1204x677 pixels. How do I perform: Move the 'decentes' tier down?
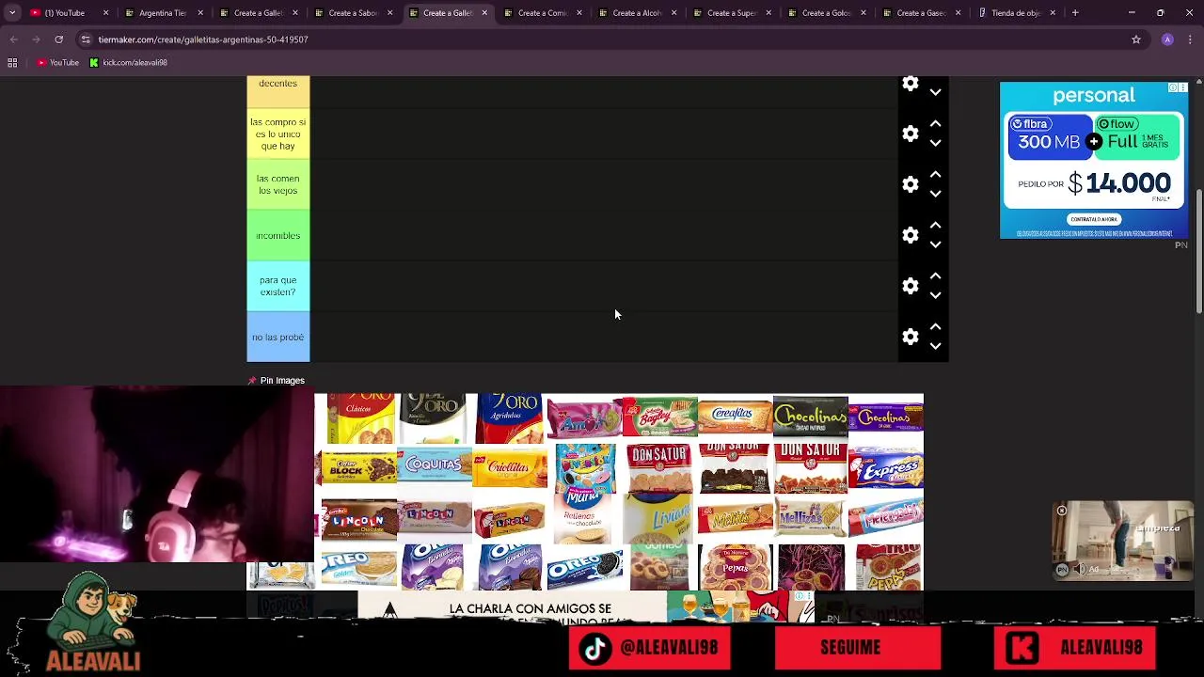coord(935,92)
